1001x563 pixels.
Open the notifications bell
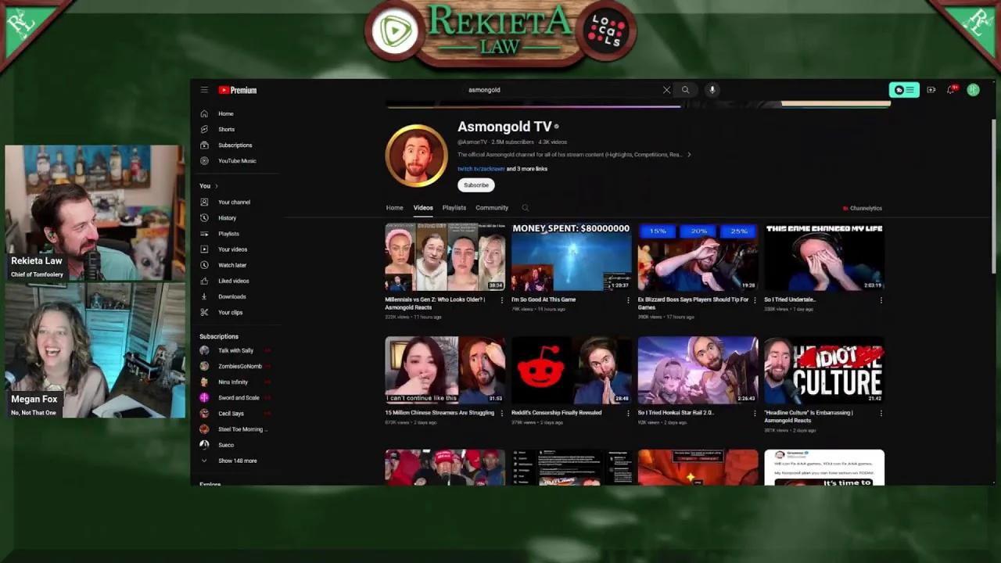coord(951,90)
